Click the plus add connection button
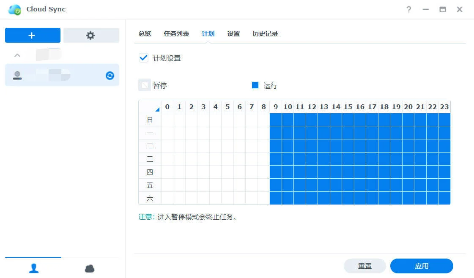The width and height of the screenshot is (474, 278). 33,35
